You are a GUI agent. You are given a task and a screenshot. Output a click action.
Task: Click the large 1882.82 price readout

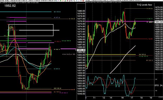pos(10,6)
